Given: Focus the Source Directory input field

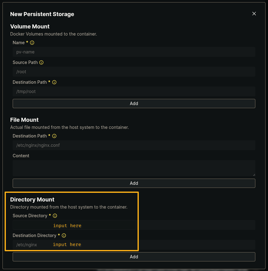Looking at the screenshot, I should [x=134, y=225].
